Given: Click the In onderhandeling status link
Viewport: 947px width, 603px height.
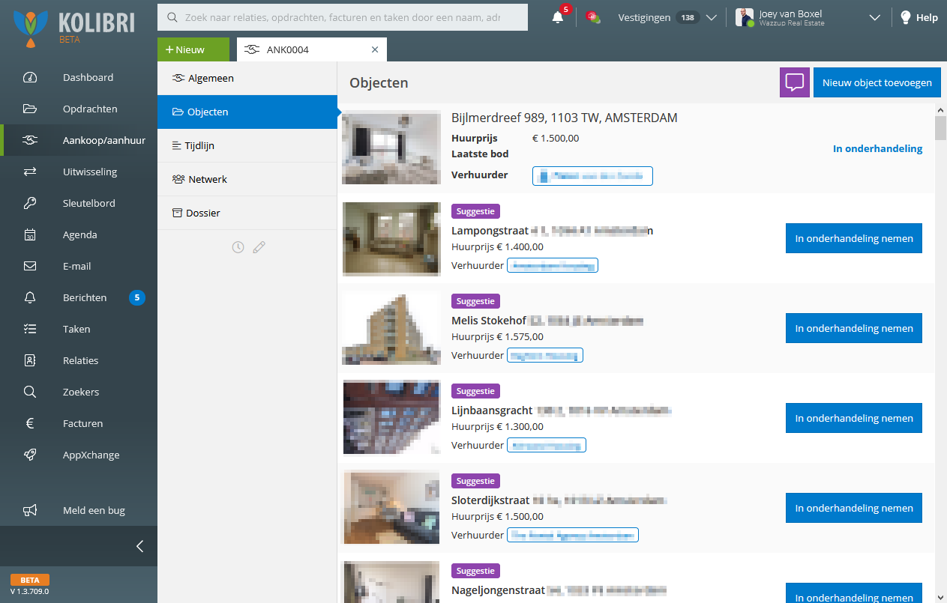Looking at the screenshot, I should tap(877, 148).
